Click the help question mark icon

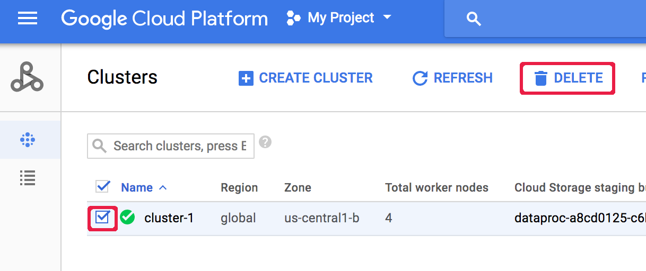[265, 142]
